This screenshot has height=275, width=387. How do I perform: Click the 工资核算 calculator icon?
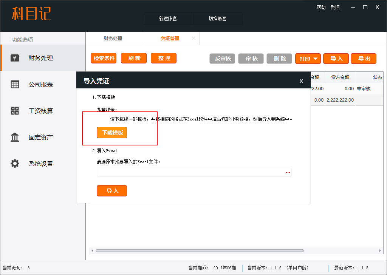pyautogui.click(x=15, y=111)
